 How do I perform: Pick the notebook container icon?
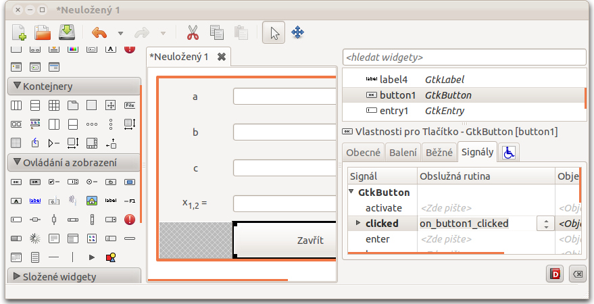coord(73,105)
